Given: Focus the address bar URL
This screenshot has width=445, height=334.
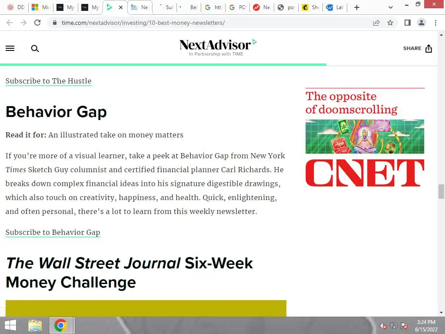Looking at the screenshot, I should (143, 23).
